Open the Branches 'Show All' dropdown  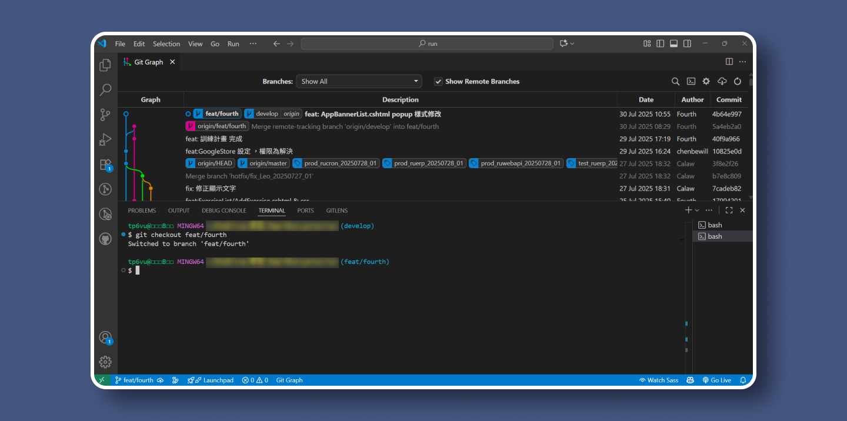tap(359, 82)
